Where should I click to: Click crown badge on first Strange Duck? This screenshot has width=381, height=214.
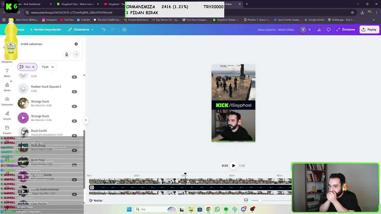pyautogui.click(x=74, y=106)
